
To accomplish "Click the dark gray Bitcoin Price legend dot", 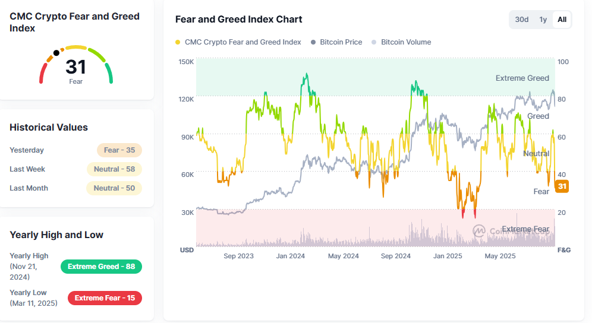I will pyautogui.click(x=313, y=42).
